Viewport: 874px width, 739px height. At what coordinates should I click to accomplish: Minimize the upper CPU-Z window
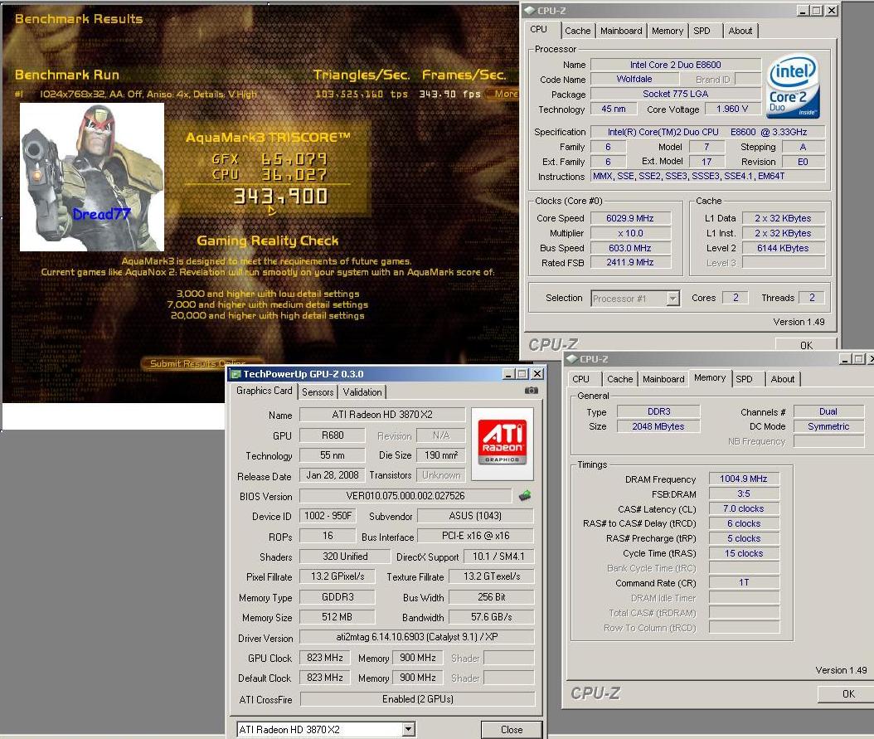pyautogui.click(x=803, y=10)
